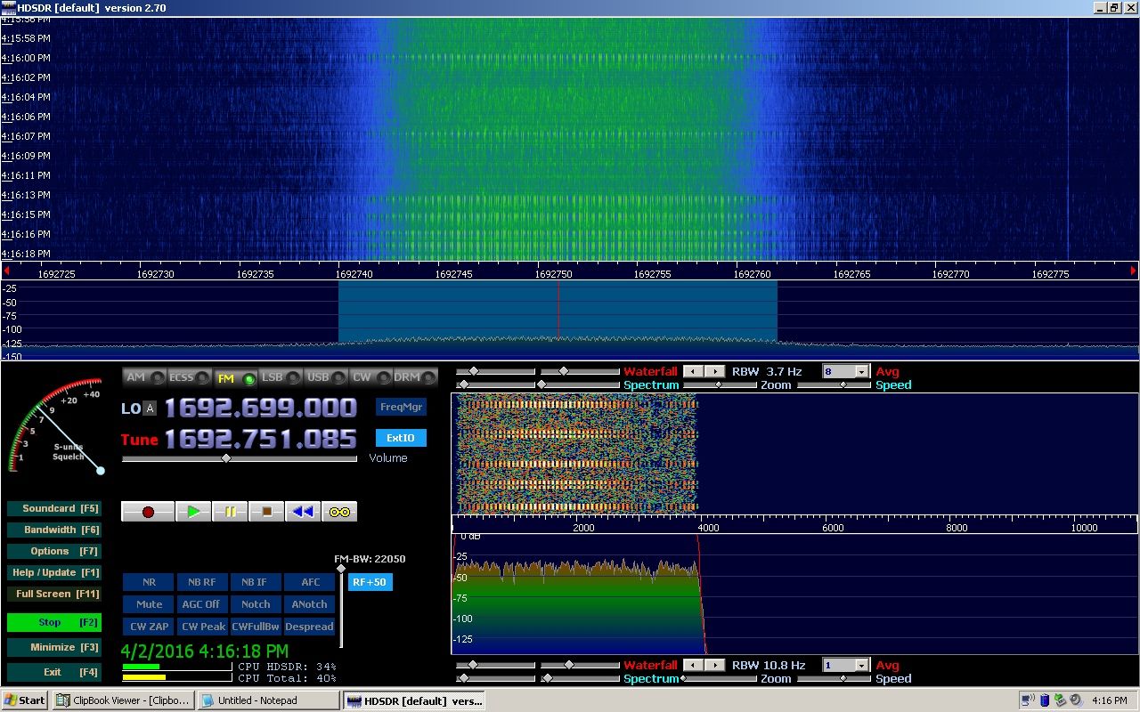This screenshot has width=1140, height=712.
Task: Click the LO frequency 1692.699.000 display
Action: pyautogui.click(x=260, y=409)
